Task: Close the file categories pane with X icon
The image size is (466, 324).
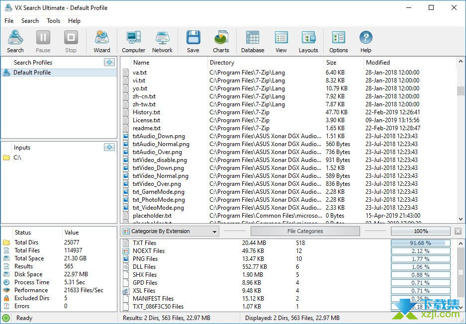Action: click(x=458, y=231)
